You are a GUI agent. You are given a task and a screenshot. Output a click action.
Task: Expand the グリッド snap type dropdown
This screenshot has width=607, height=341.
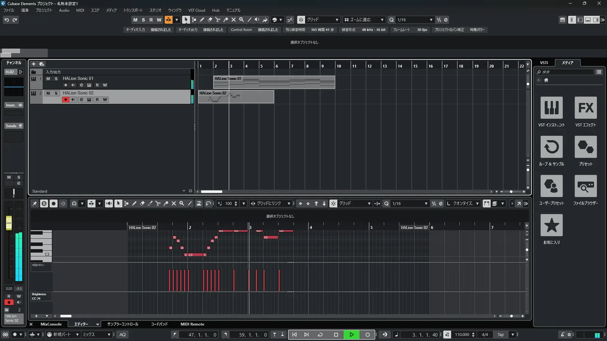(x=337, y=20)
